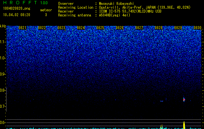
Task: Click the 0.8 kHz axis label
Action: [3, 90]
